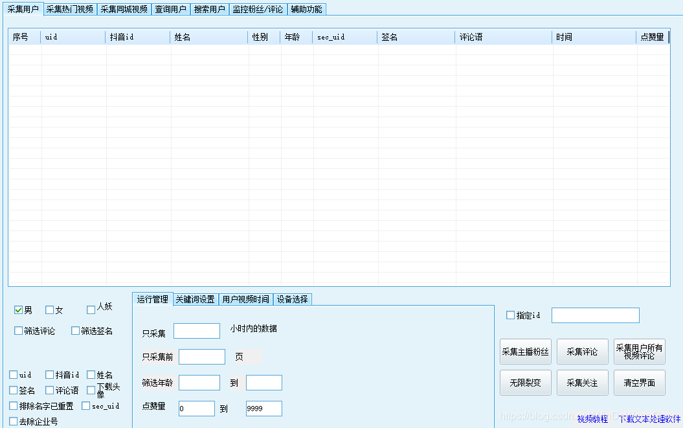Open the 用户视频时间 sub-tab

[245, 299]
